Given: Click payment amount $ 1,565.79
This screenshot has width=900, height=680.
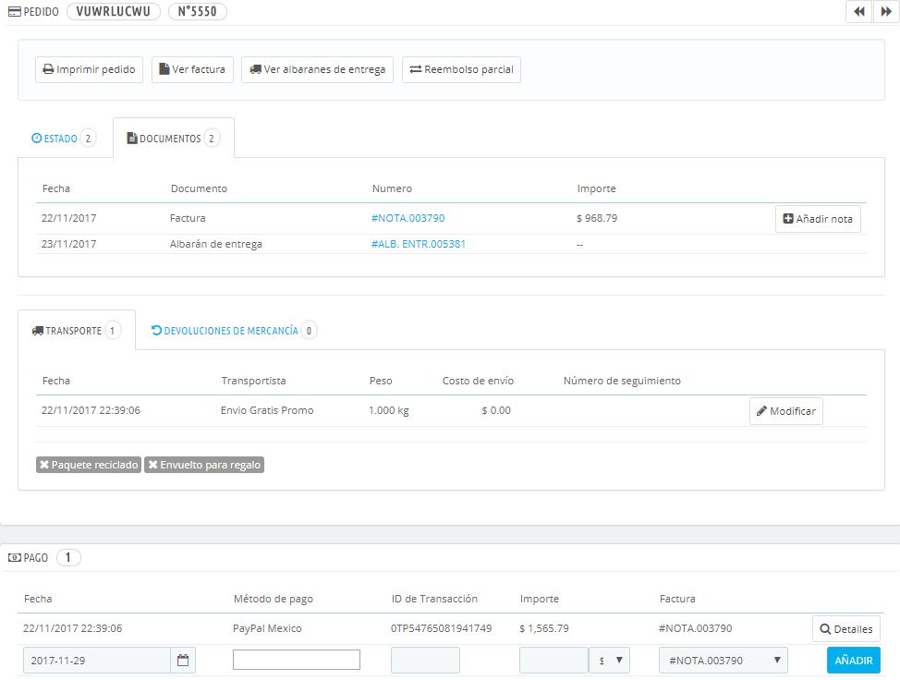Looking at the screenshot, I should (x=544, y=628).
